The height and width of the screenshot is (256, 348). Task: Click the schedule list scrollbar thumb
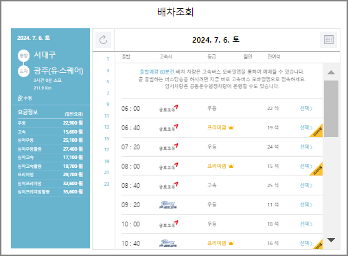[331, 109]
